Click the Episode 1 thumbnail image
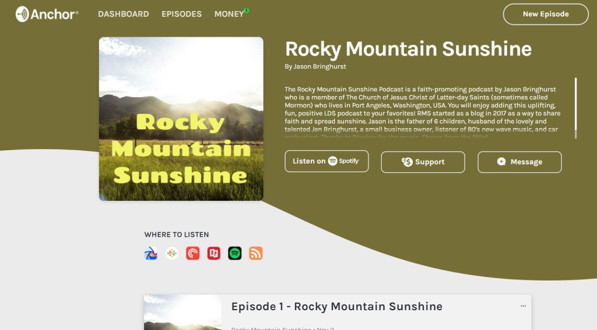Viewport: 597px width, 330px height. pos(182,313)
